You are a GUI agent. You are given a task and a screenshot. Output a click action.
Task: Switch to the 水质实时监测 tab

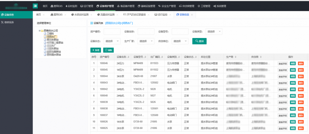pos(80,15)
